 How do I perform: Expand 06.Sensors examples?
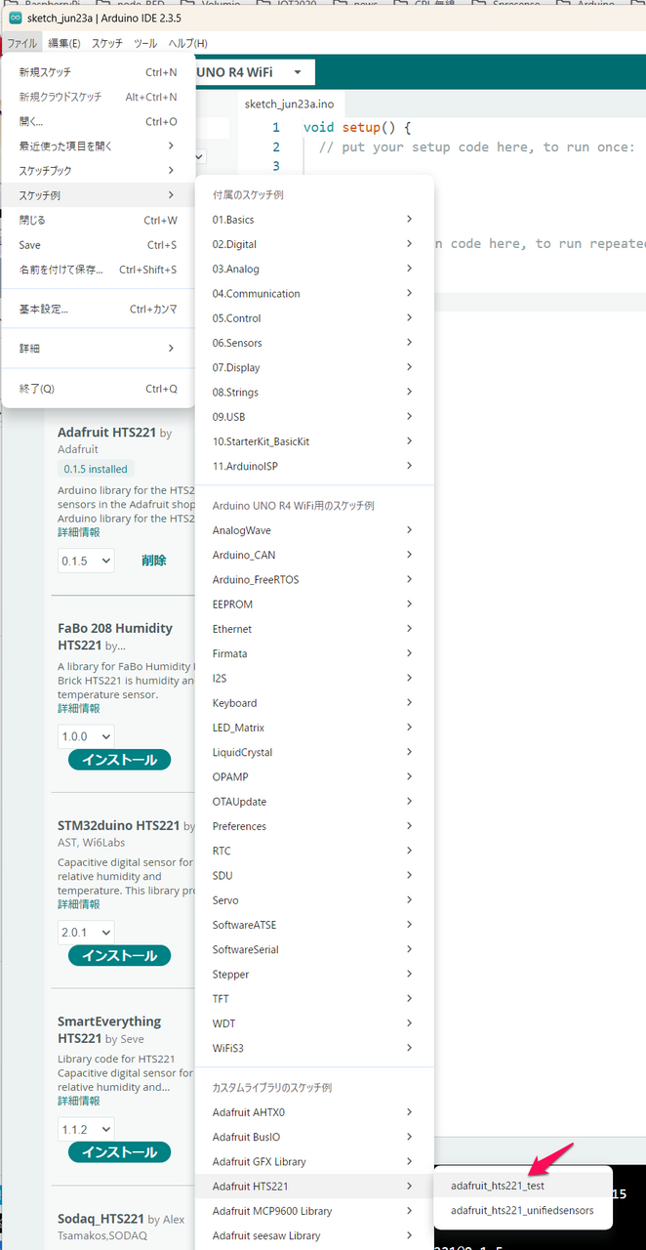coord(314,343)
